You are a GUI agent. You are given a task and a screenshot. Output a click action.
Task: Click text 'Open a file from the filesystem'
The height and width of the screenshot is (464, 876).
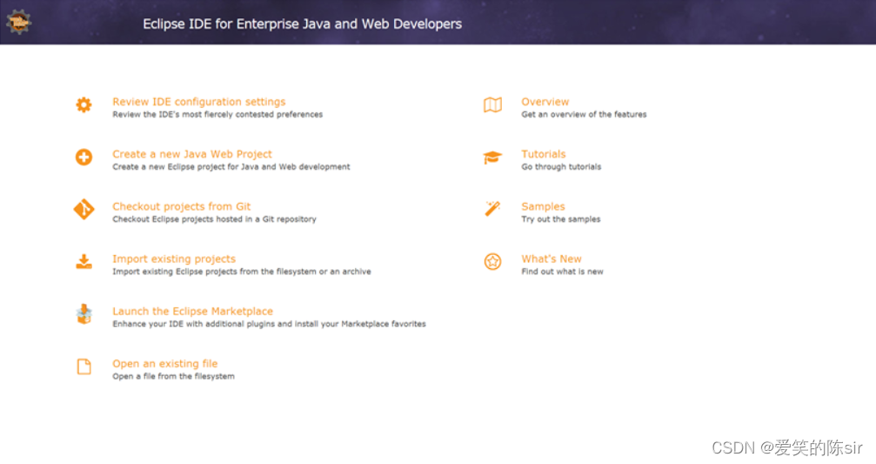[x=173, y=376]
